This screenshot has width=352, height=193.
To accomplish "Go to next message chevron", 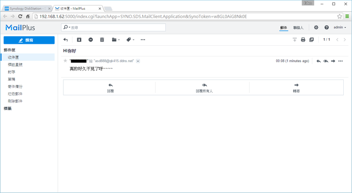I will (345, 40).
